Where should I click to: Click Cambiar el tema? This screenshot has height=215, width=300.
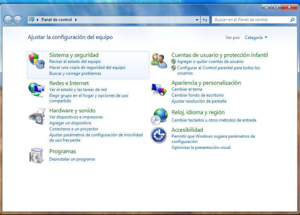click(187, 89)
